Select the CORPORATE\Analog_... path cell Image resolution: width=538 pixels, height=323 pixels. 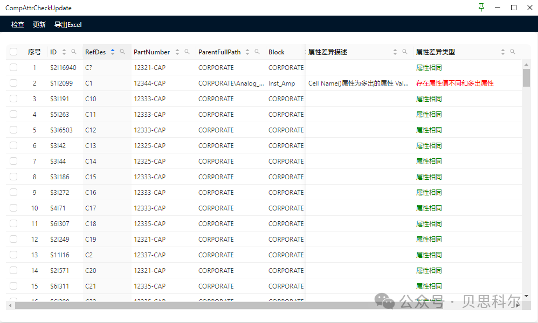tap(231, 83)
